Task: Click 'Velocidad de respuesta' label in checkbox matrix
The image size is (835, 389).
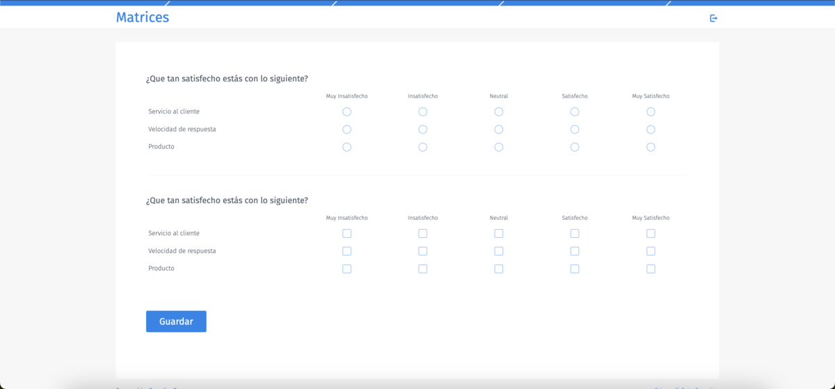Action: [182, 251]
